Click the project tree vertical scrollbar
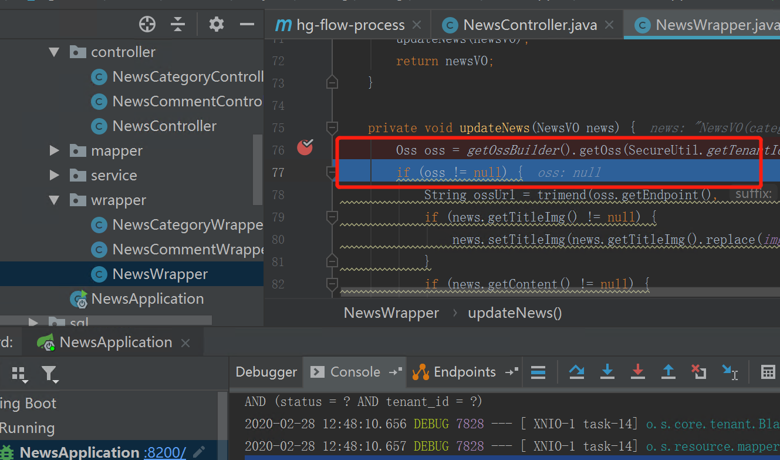Viewport: 780px width, 460px height. [x=257, y=169]
